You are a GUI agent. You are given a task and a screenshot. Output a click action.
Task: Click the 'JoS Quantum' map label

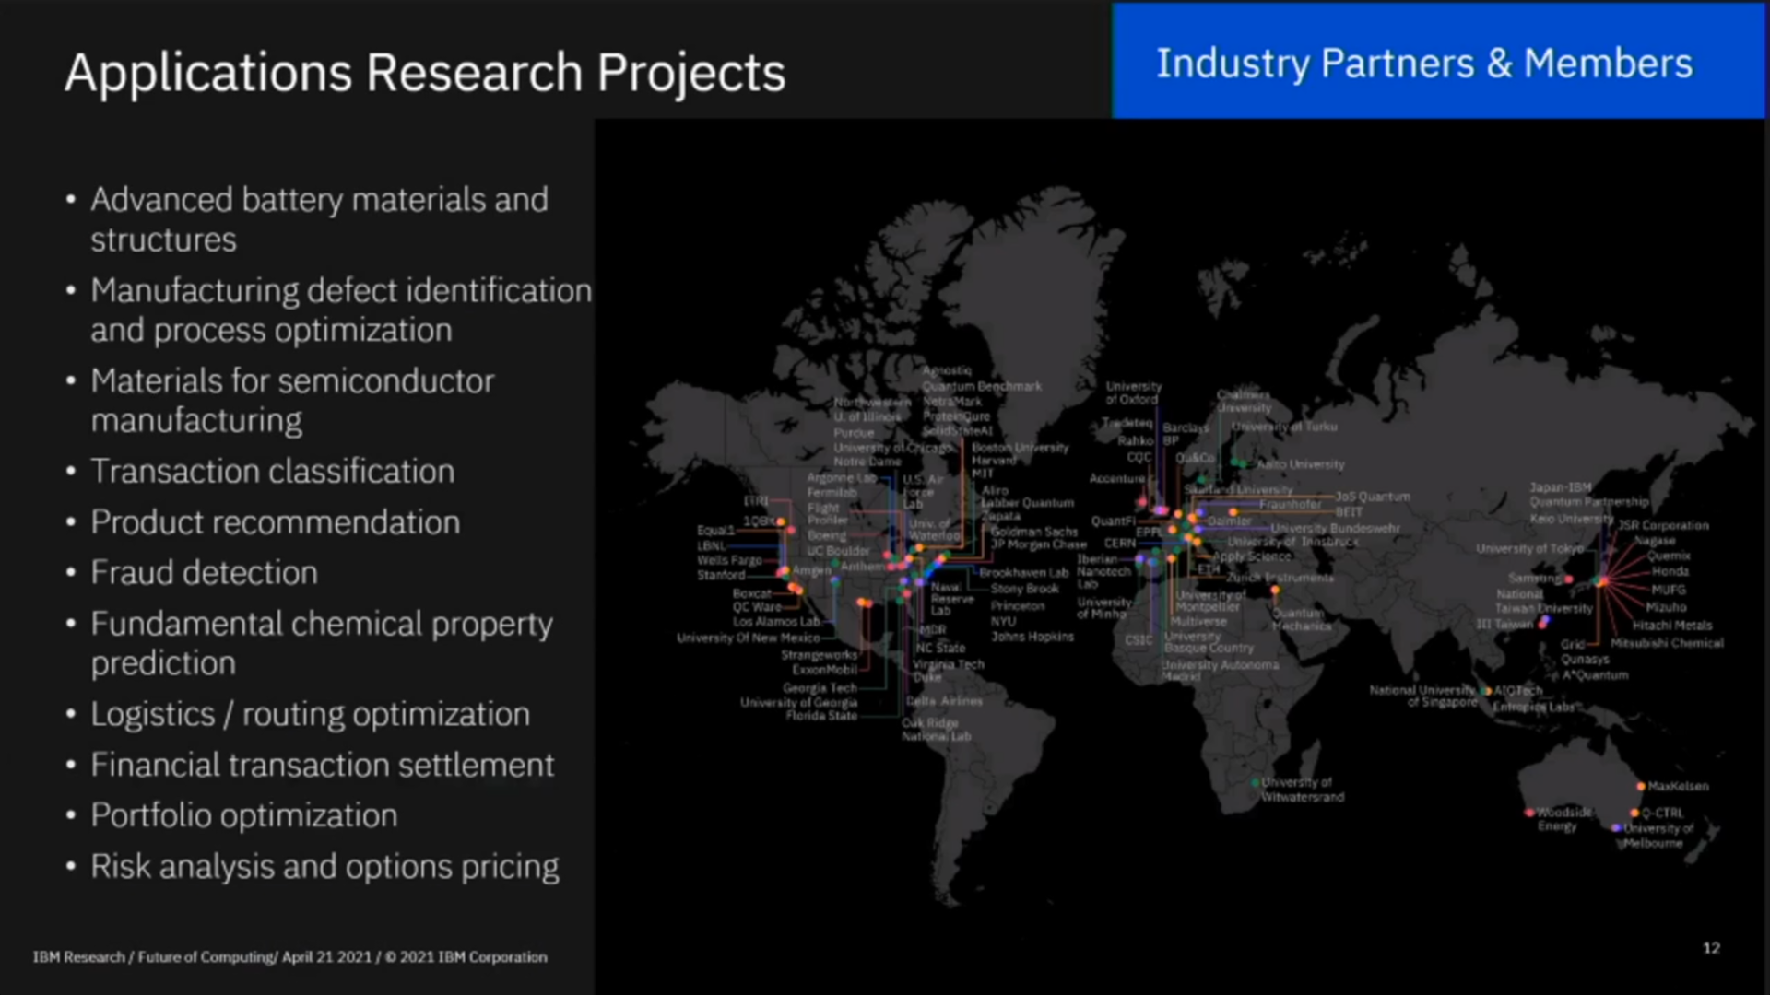1373,496
